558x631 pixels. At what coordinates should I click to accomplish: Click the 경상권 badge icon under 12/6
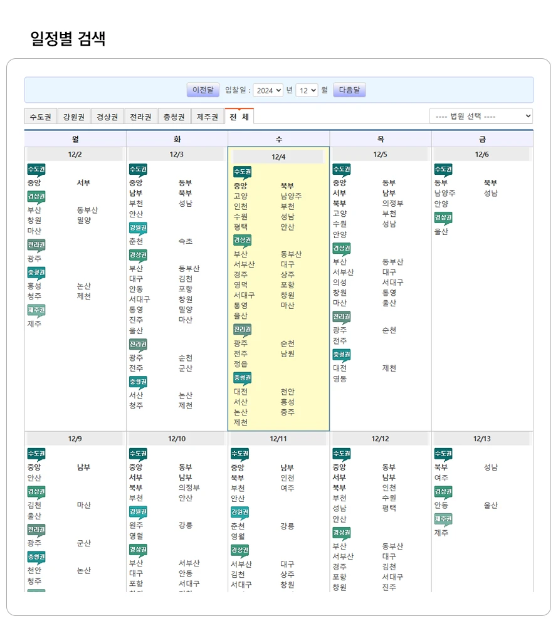[x=443, y=218]
